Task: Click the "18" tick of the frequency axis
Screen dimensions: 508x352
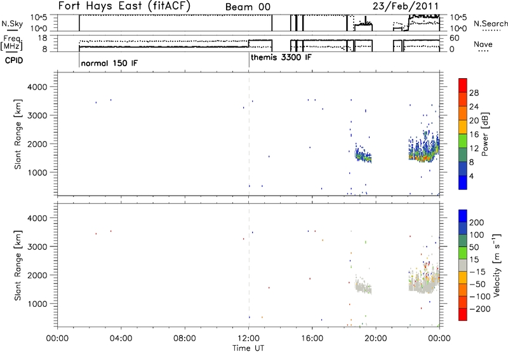Action: coord(43,38)
